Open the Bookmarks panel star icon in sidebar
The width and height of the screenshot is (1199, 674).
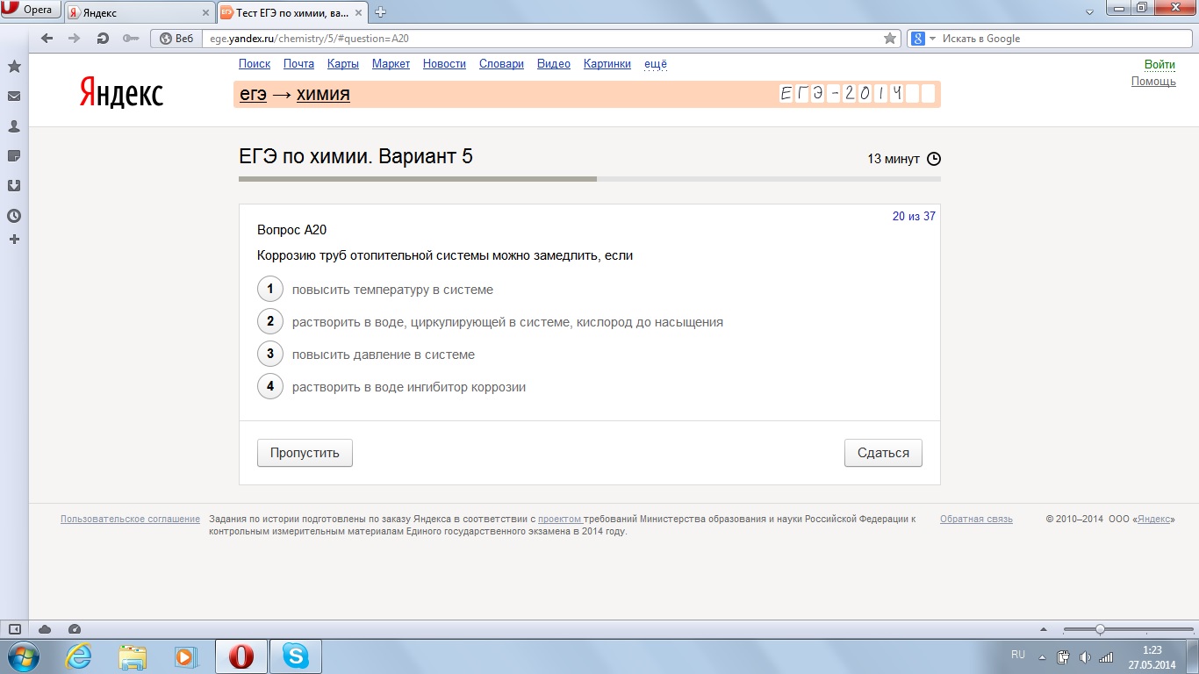click(14, 67)
